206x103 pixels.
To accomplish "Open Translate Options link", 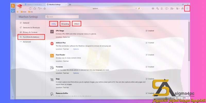I will (76, 73).
